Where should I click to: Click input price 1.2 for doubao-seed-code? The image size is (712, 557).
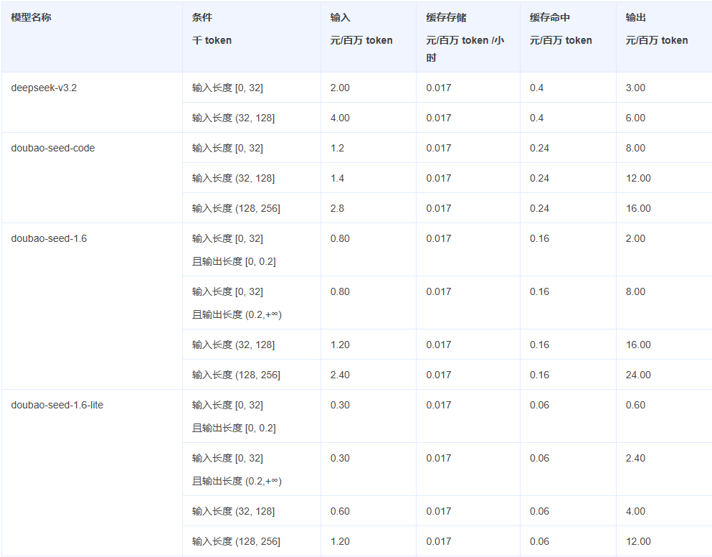pyautogui.click(x=337, y=149)
